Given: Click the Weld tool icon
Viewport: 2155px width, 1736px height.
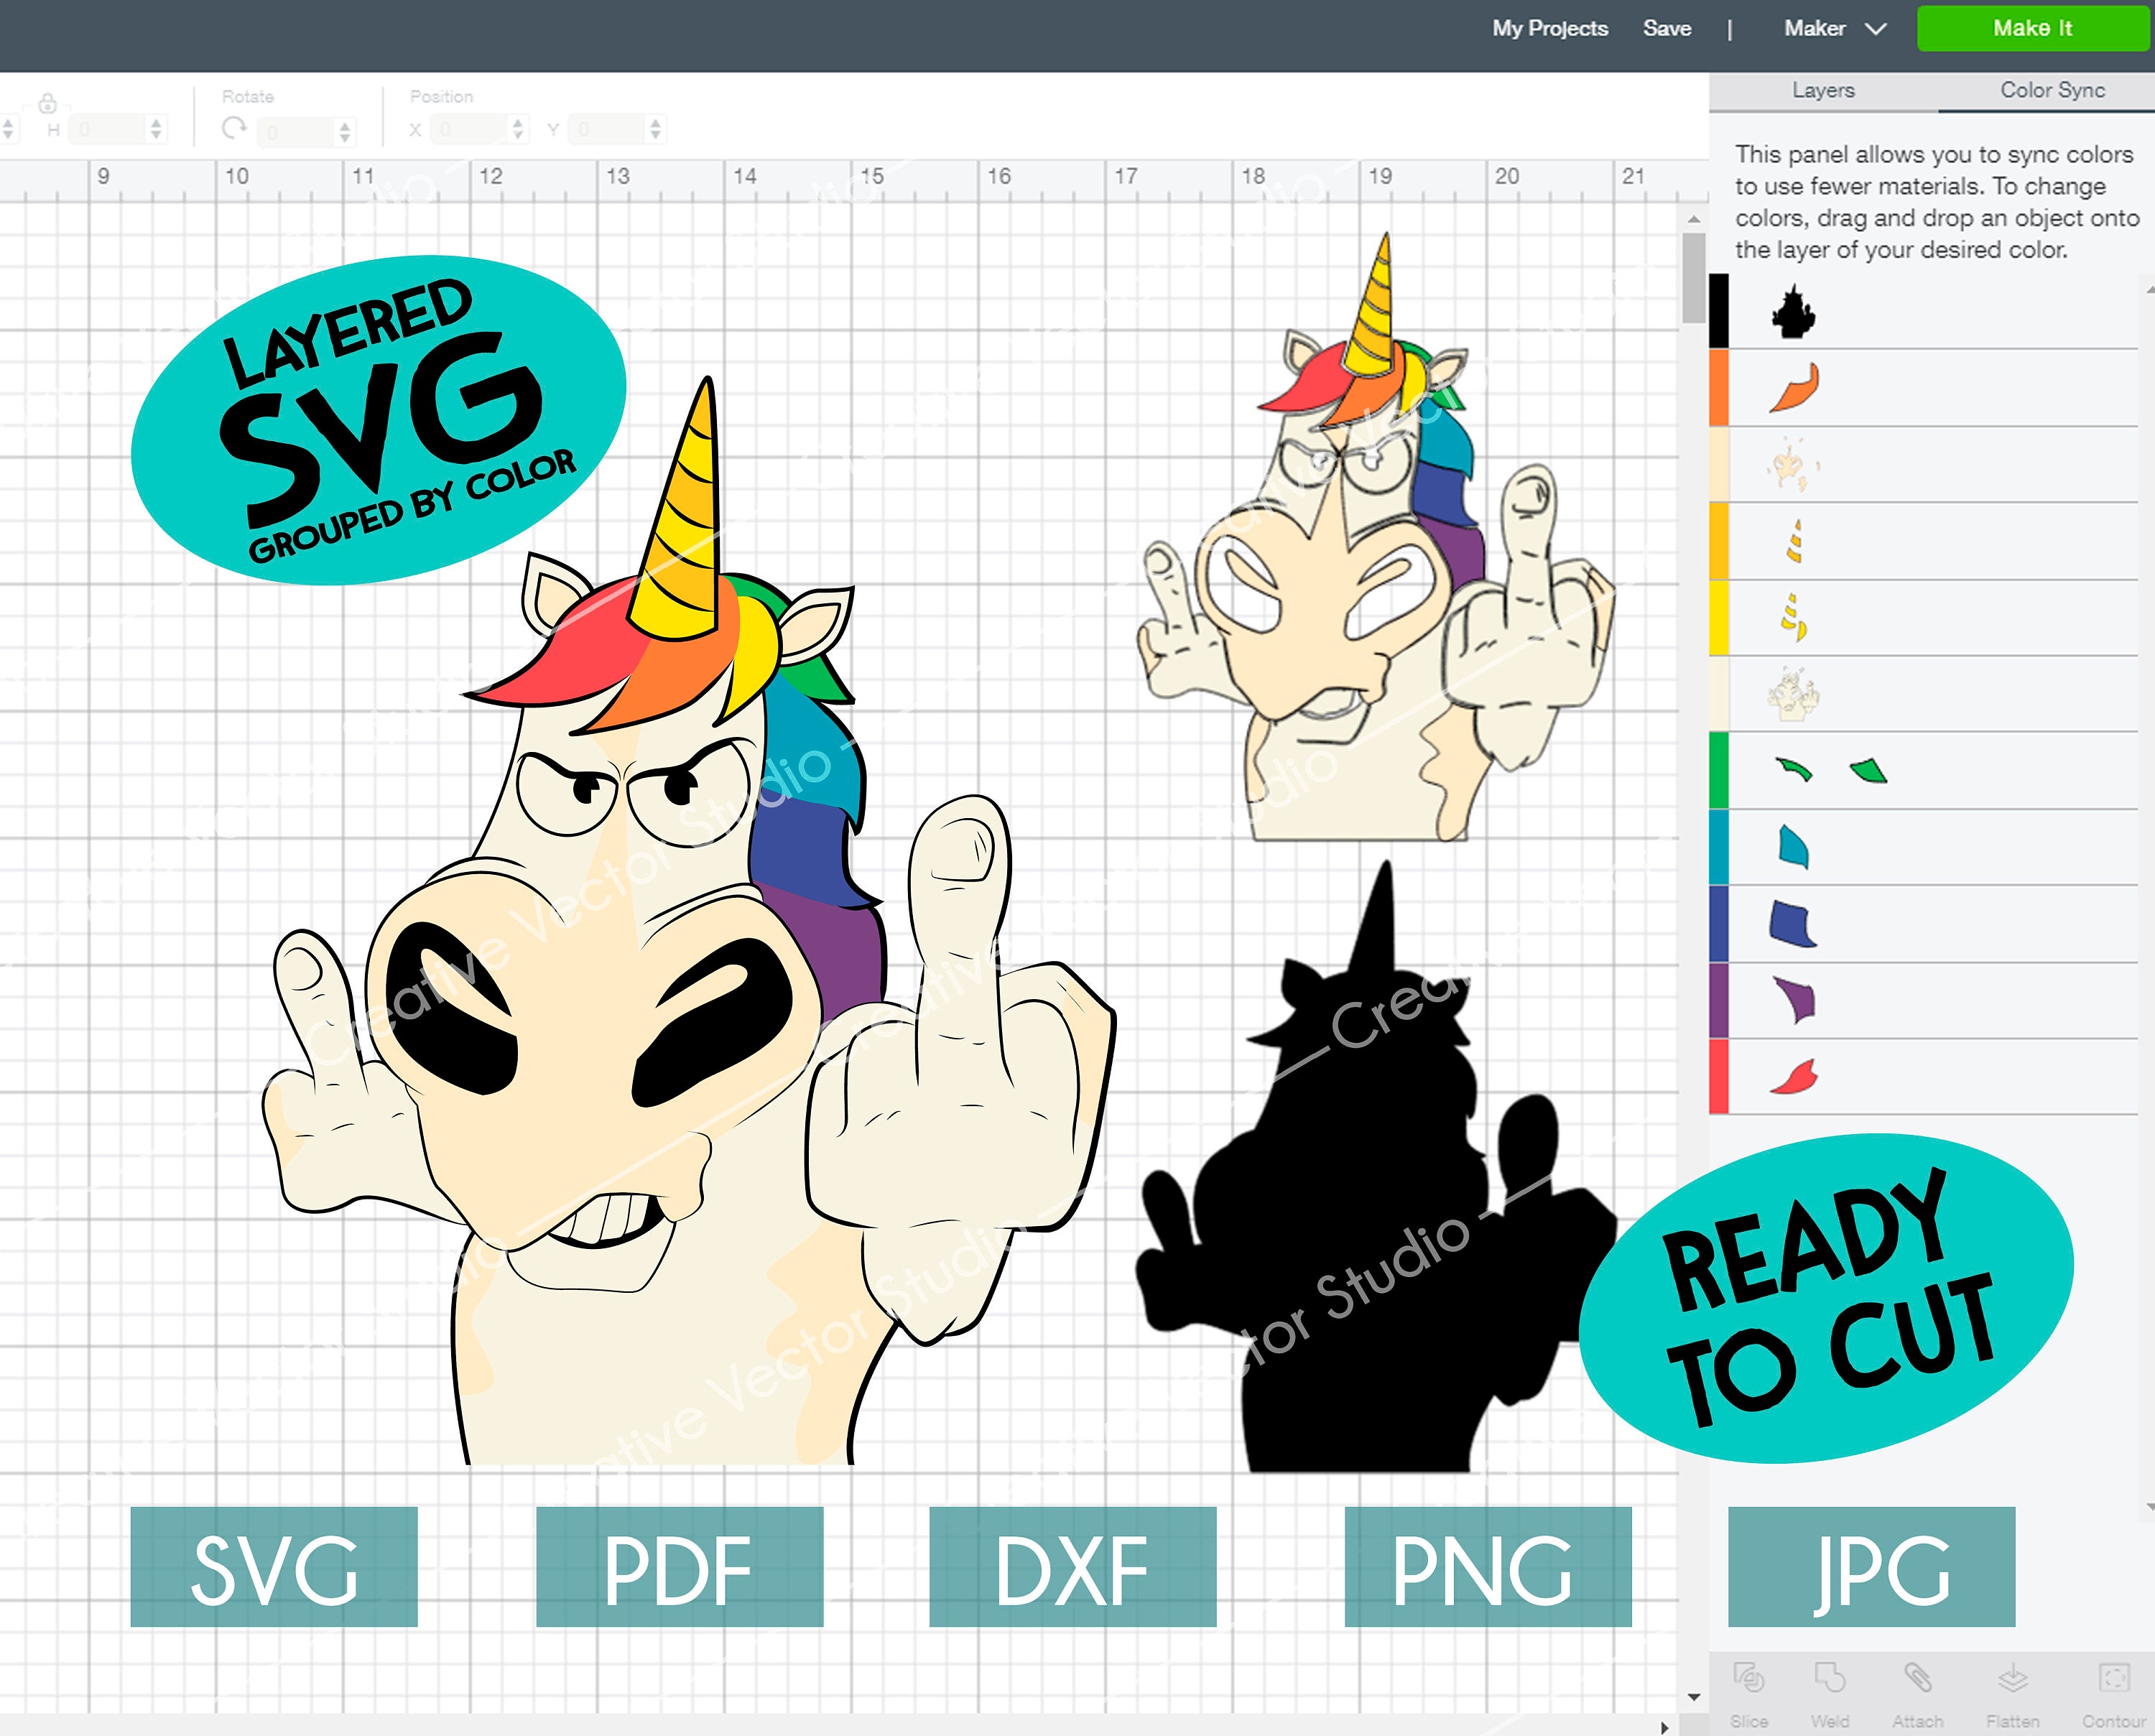Looking at the screenshot, I should click(1829, 1678).
